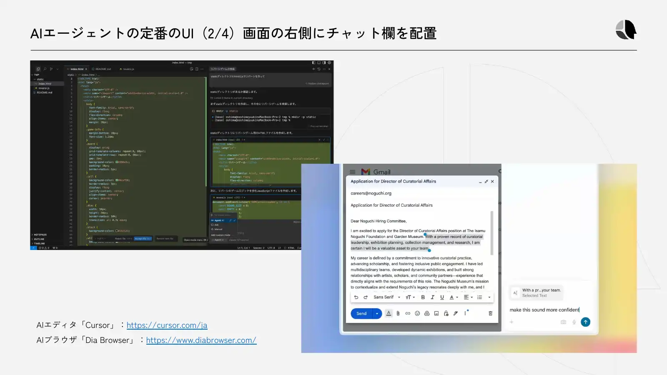Switch to index.html editor tab in Cursor
Image resolution: width=667 pixels, height=375 pixels.
tap(77, 69)
